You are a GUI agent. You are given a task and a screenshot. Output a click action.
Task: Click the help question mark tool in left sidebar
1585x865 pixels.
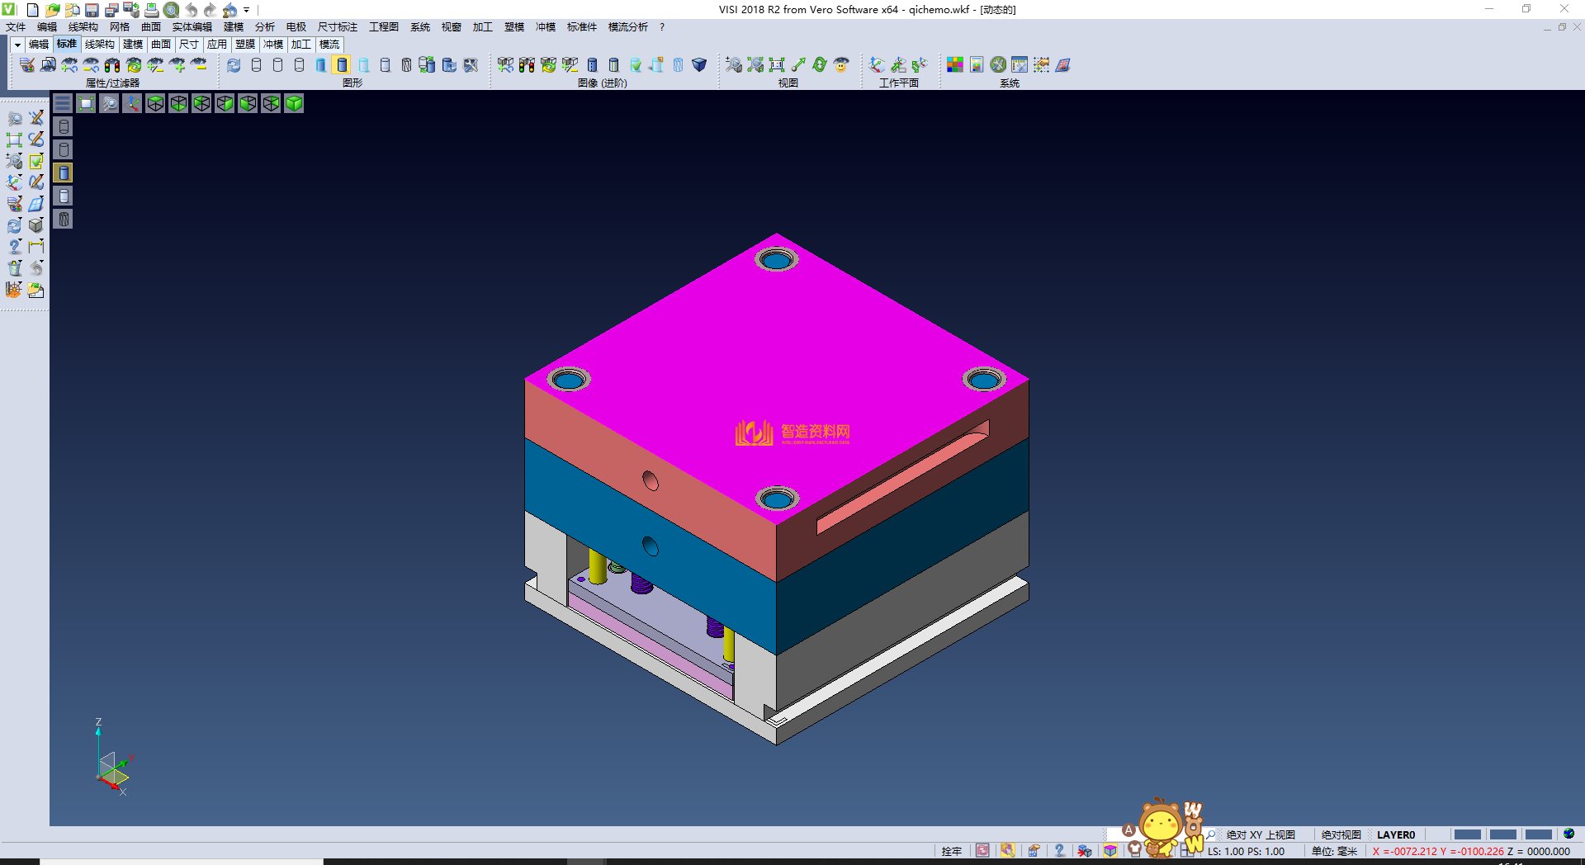14,247
